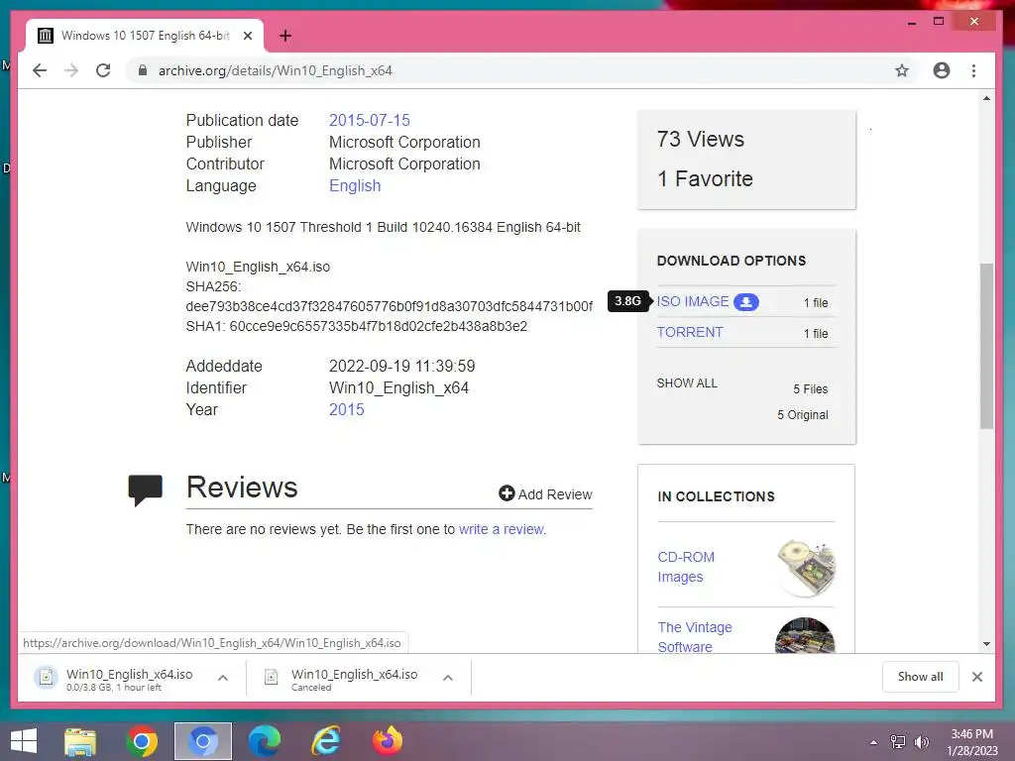Open the Year 2015 link

tap(346, 409)
